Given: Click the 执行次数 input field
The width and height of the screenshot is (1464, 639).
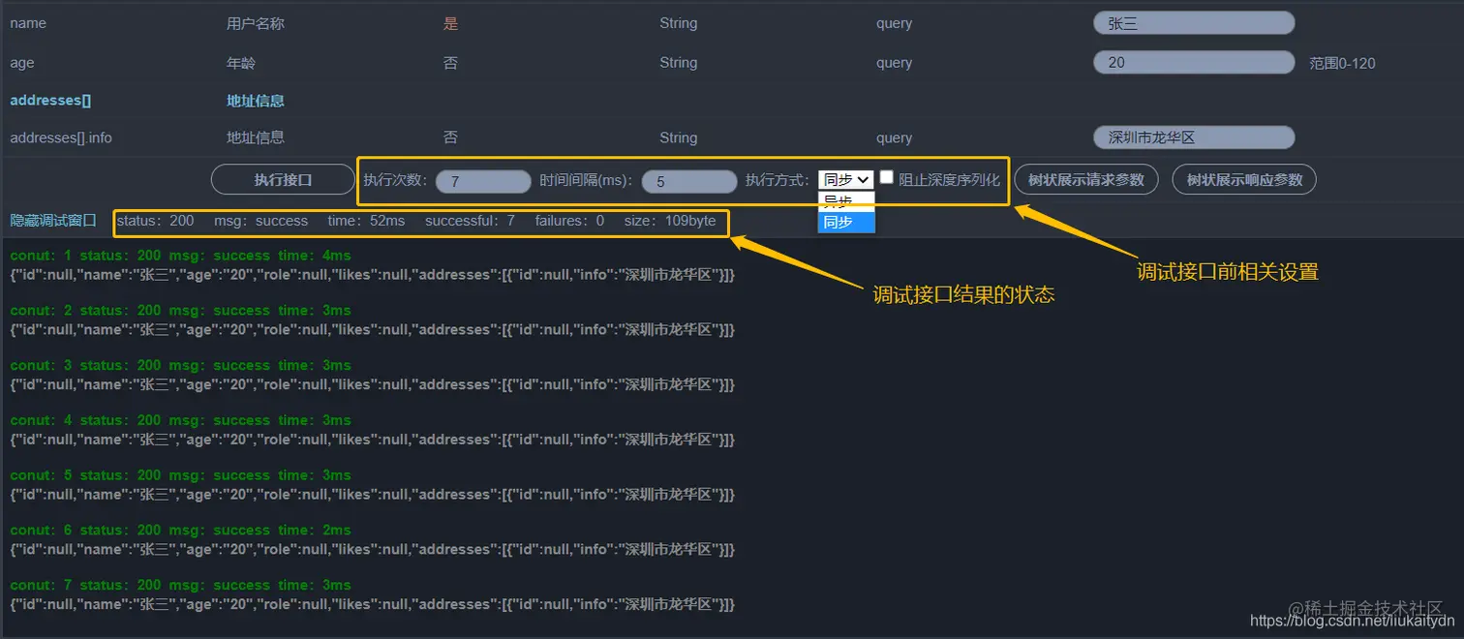Looking at the screenshot, I should coord(483,181).
